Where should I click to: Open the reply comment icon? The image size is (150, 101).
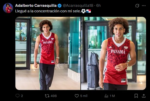tap(17, 96)
